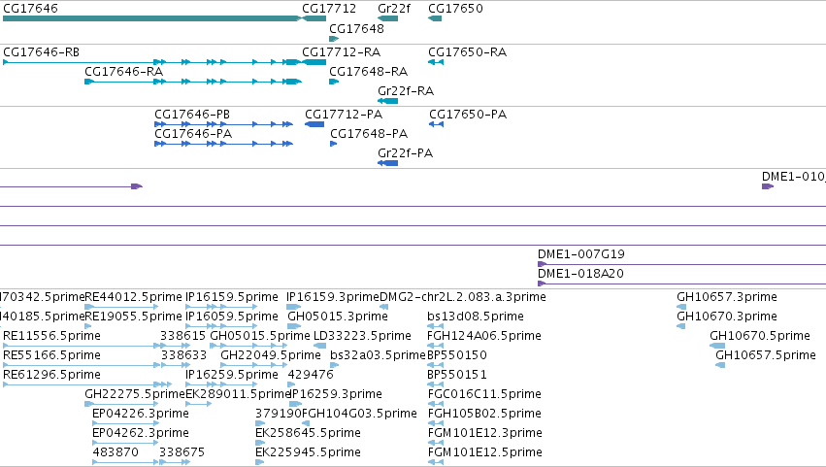Click EST EK289011.5prime
The height and width of the screenshot is (467, 826).
pos(238,394)
